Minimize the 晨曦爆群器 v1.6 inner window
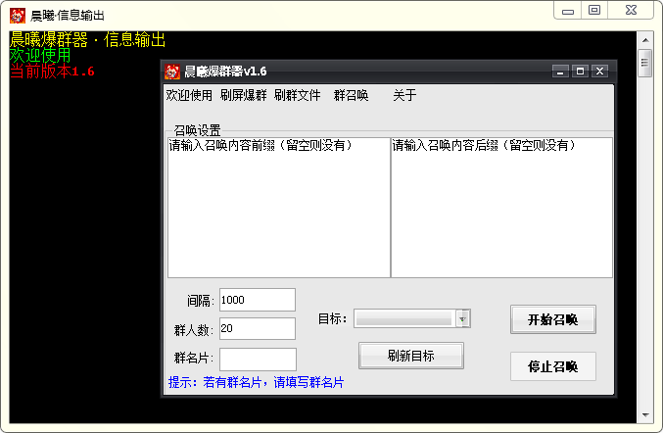Viewport: 663px width, 433px height. (x=560, y=71)
